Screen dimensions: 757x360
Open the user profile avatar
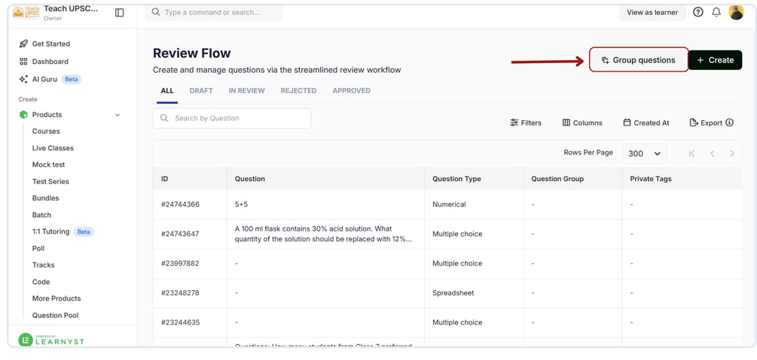[736, 12]
